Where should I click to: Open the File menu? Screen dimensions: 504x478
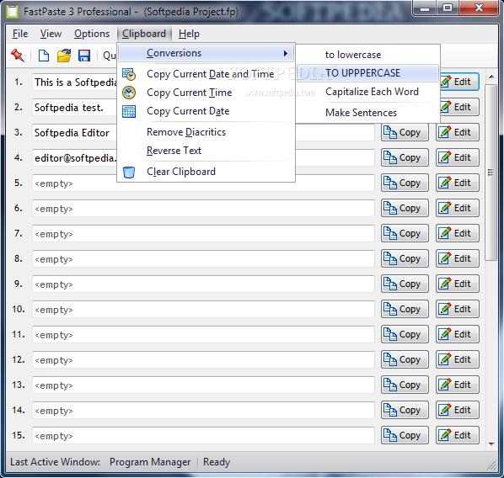click(20, 34)
